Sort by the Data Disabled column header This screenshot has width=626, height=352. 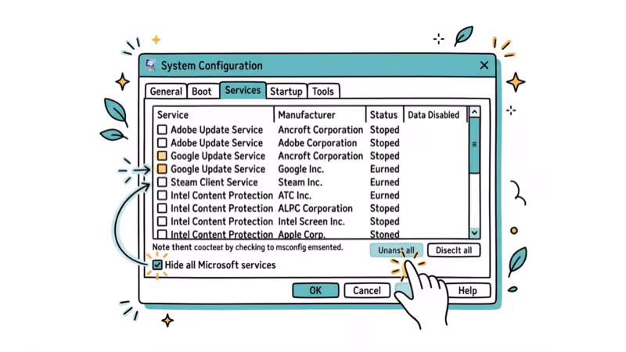435,115
